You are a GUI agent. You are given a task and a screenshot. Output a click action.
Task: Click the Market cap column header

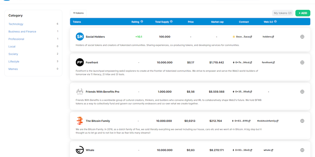point(217,22)
